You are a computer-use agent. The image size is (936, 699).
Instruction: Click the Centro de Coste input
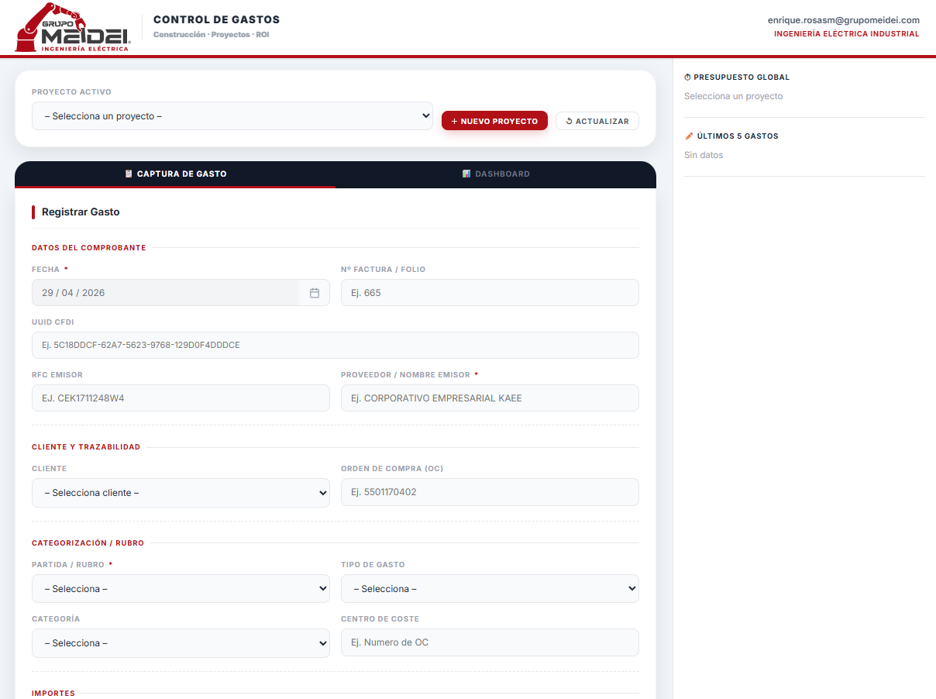click(490, 642)
